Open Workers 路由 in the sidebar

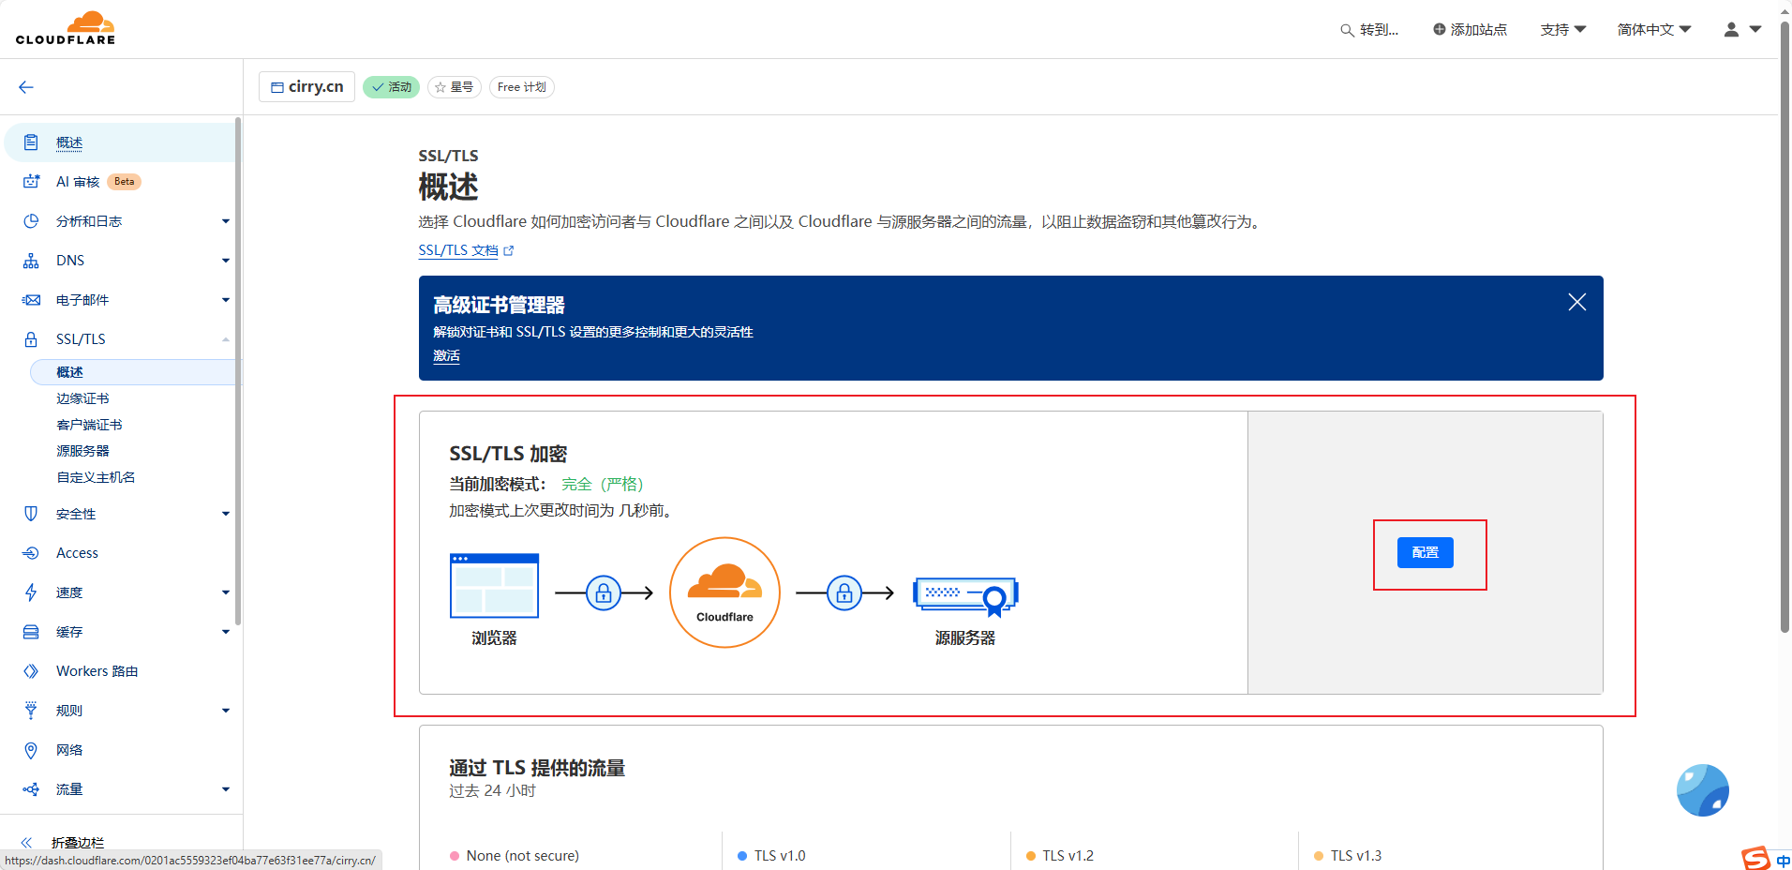point(97,671)
